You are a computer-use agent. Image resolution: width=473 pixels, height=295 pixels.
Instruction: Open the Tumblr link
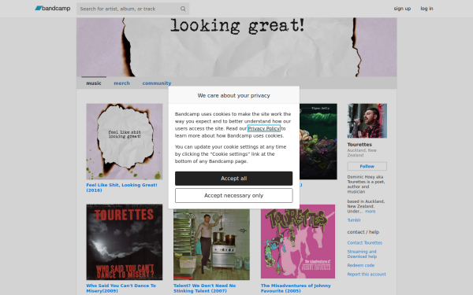(354, 220)
